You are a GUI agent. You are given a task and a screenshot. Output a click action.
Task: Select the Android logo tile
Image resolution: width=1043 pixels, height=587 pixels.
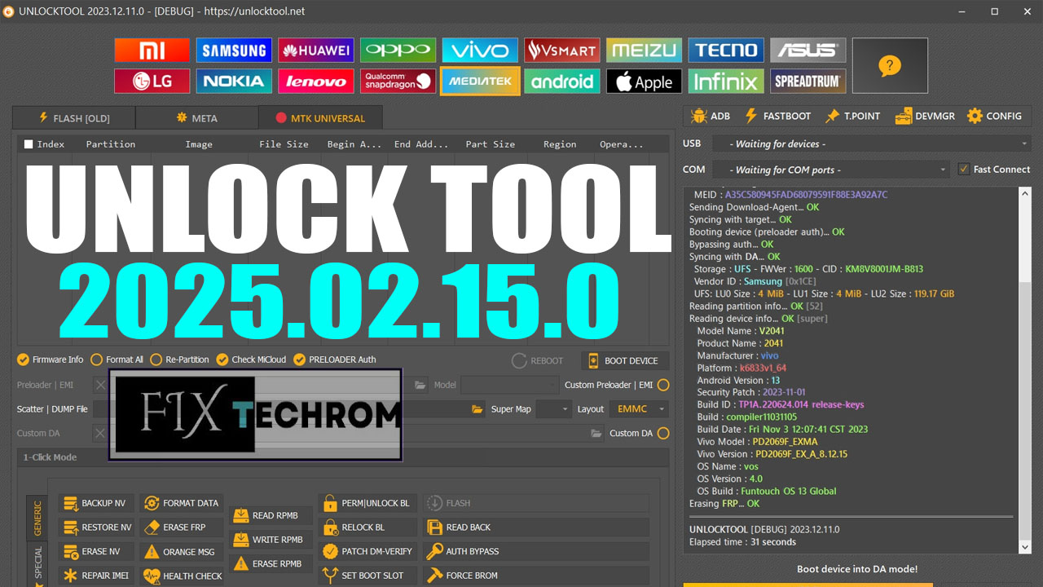[562, 81]
